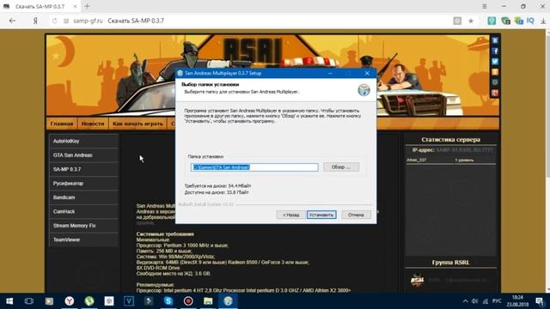The height and width of the screenshot is (309, 550).
Task: Click the Yandex home button in toolbar
Action: (x=35, y=21)
